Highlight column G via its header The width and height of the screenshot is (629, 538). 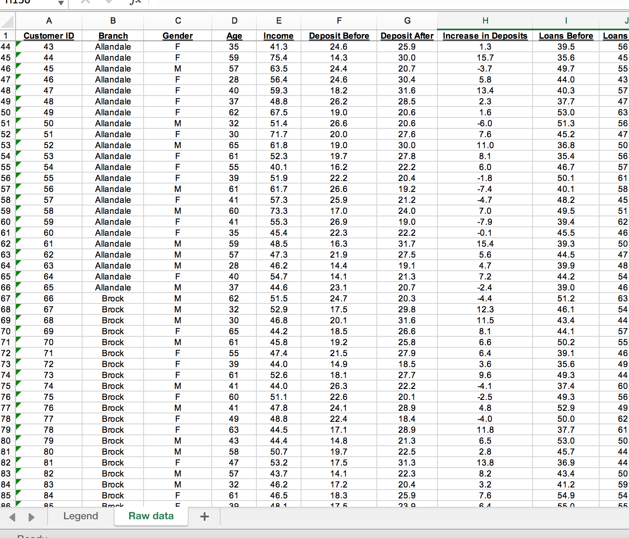pos(407,21)
